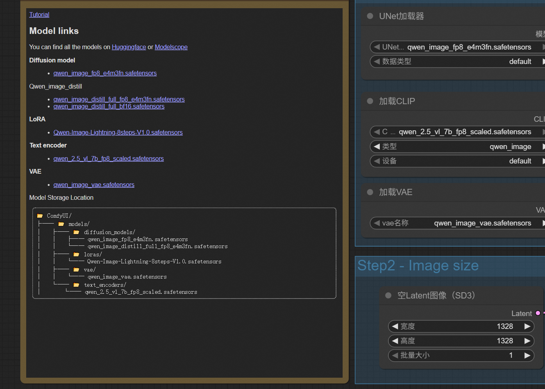Click the Model links heading
The width and height of the screenshot is (545, 389).
click(54, 31)
